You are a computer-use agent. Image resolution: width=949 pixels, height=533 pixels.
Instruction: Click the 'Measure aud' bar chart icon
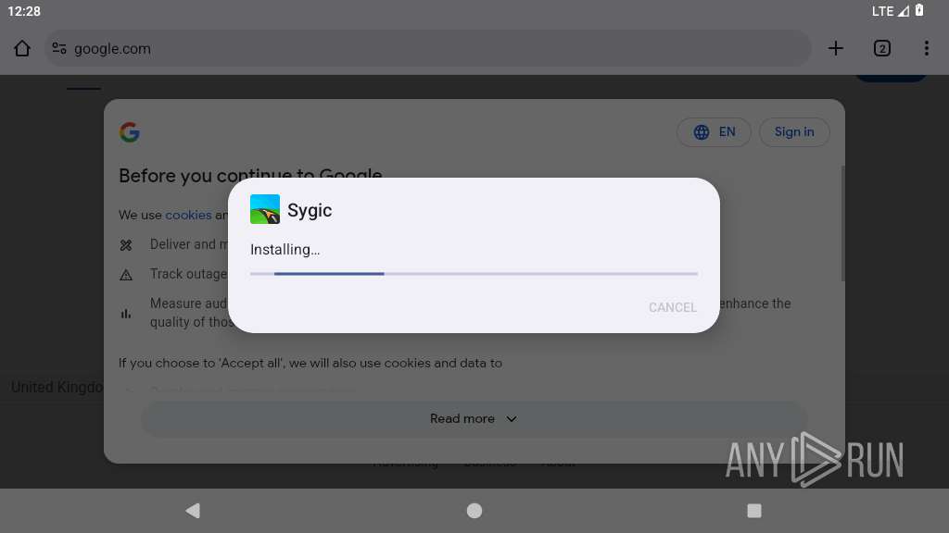tap(126, 313)
